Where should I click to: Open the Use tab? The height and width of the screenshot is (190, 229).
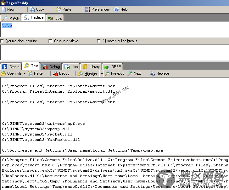71,66
